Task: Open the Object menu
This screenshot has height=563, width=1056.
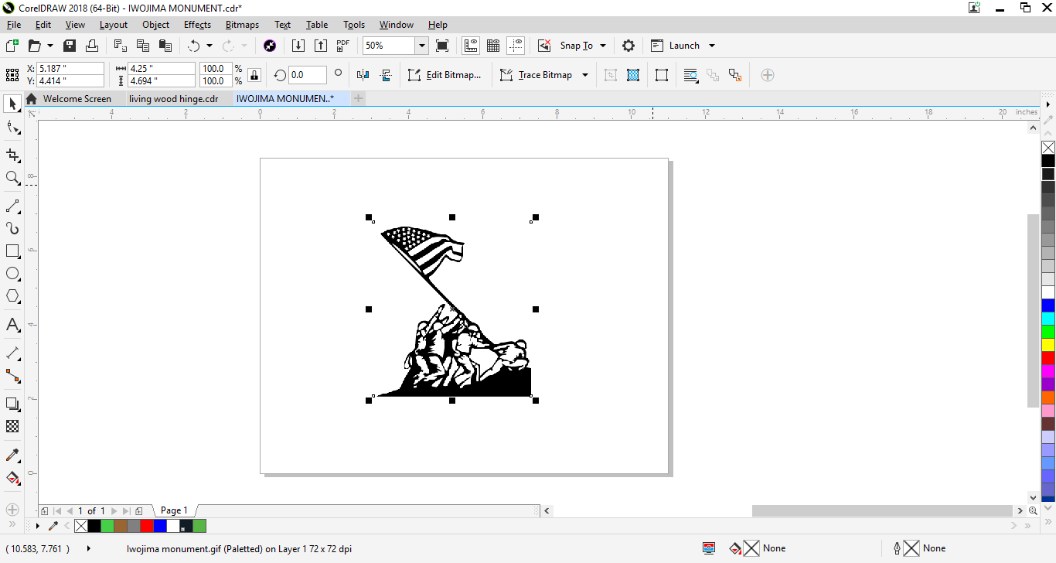Action: pyautogui.click(x=155, y=25)
